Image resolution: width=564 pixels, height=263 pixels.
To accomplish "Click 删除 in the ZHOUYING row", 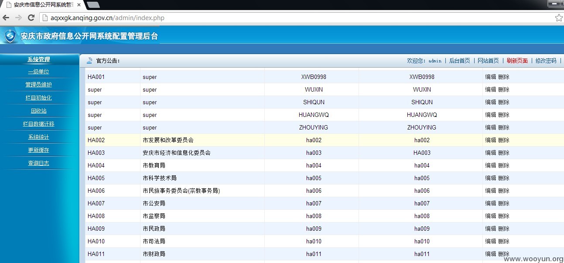I will click(x=503, y=127).
